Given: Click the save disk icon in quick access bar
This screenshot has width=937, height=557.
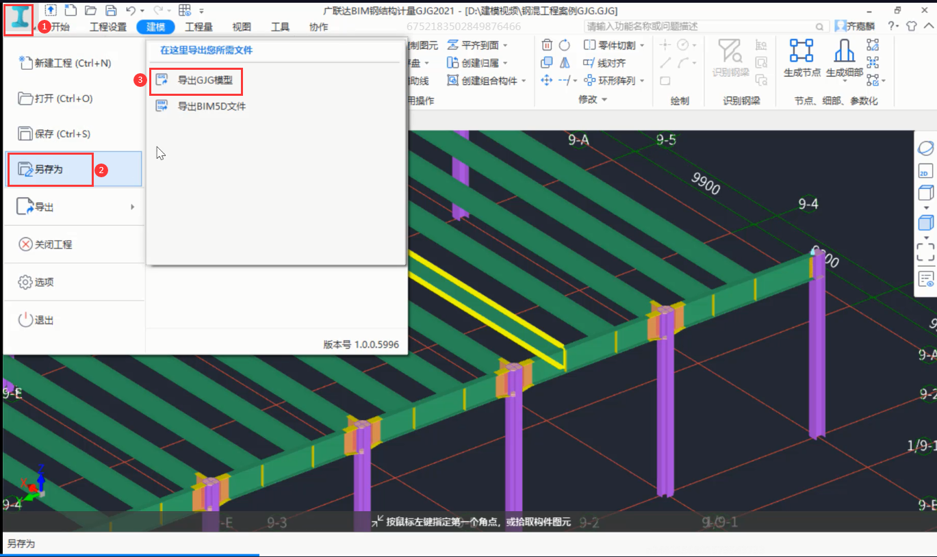Looking at the screenshot, I should (110, 10).
